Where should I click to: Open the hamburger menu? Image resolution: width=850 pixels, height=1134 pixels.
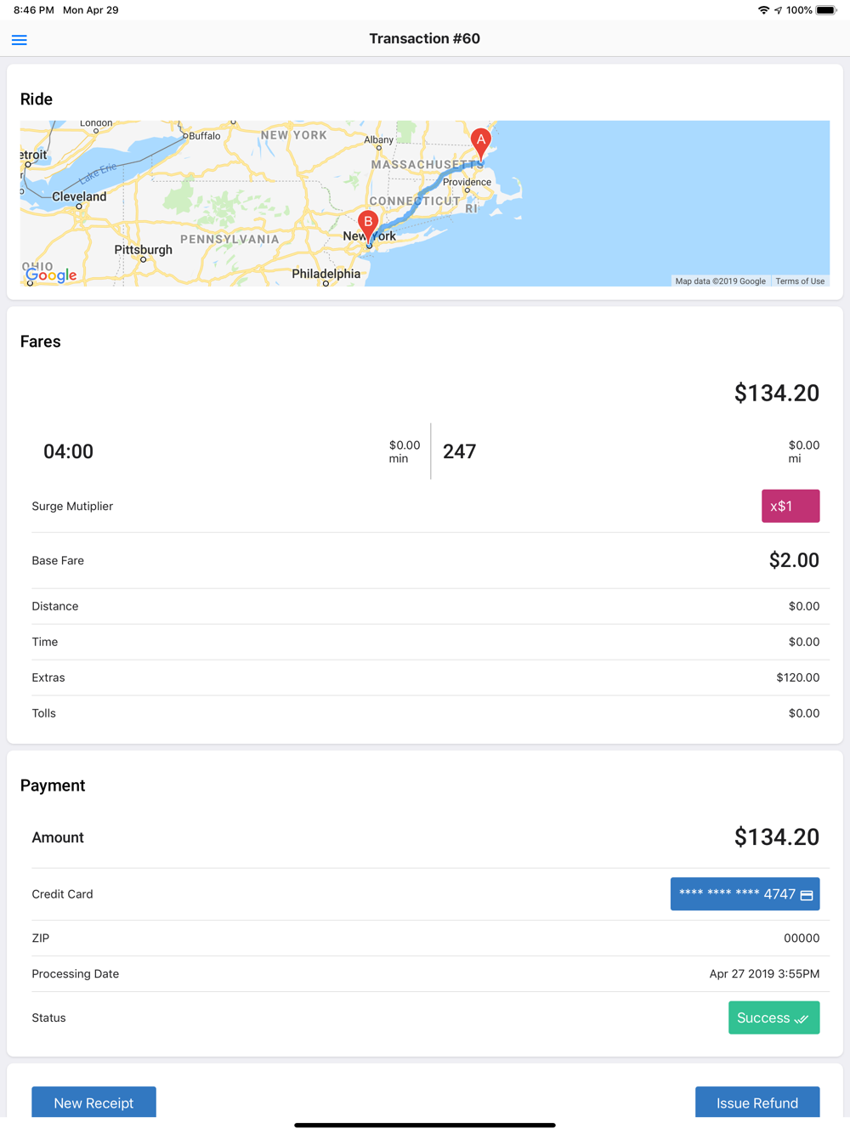[x=19, y=40]
